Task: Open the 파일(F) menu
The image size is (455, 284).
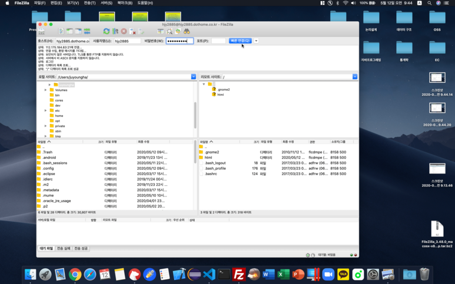Action: tap(40, 3)
